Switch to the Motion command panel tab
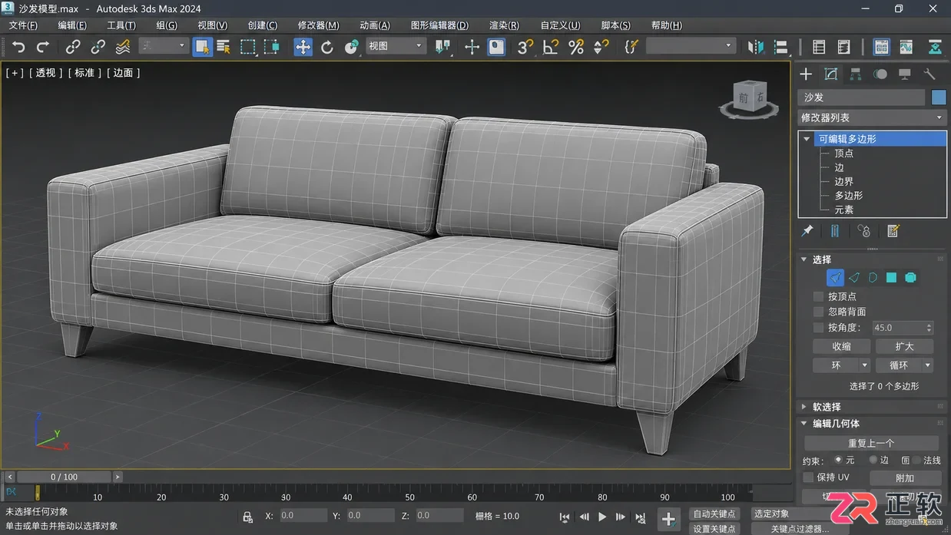This screenshot has height=535, width=951. click(x=880, y=74)
